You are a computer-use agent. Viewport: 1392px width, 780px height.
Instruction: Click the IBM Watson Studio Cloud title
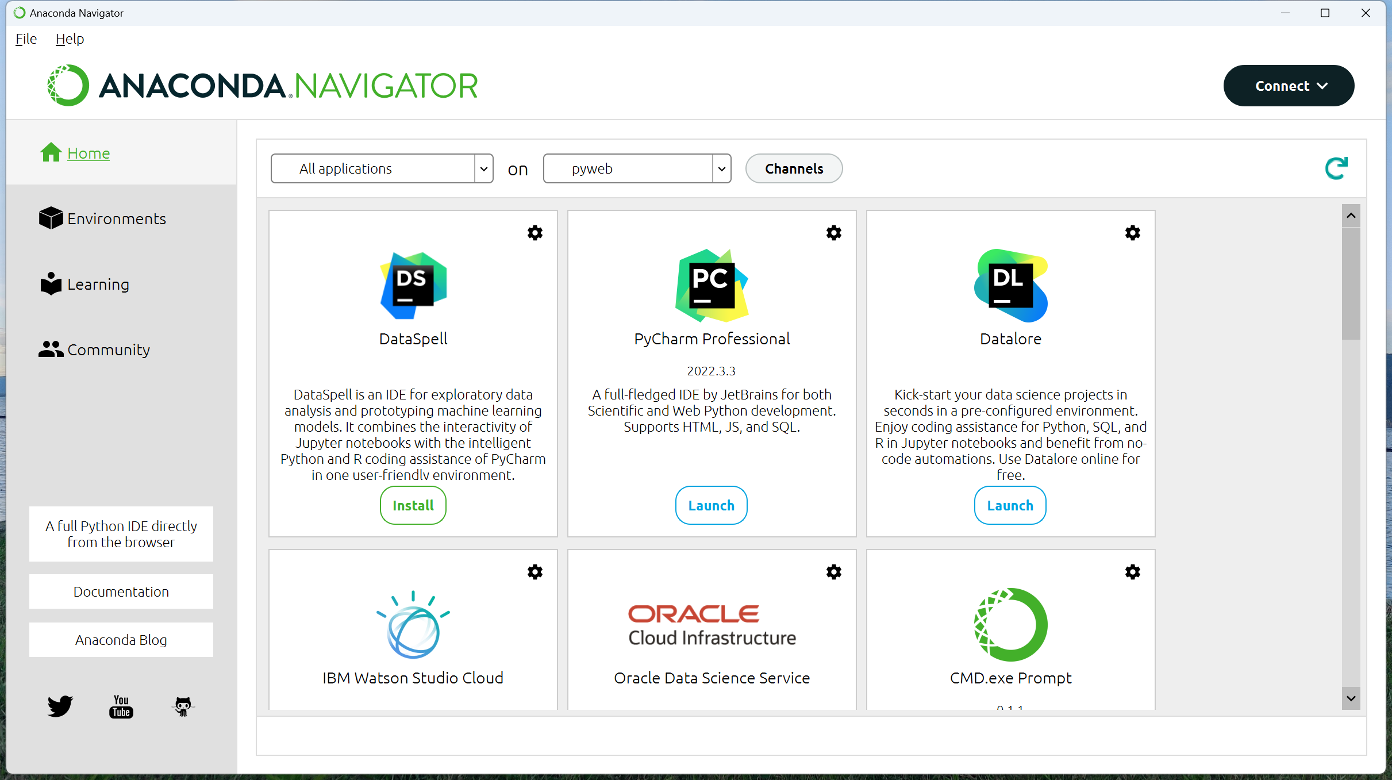413,678
